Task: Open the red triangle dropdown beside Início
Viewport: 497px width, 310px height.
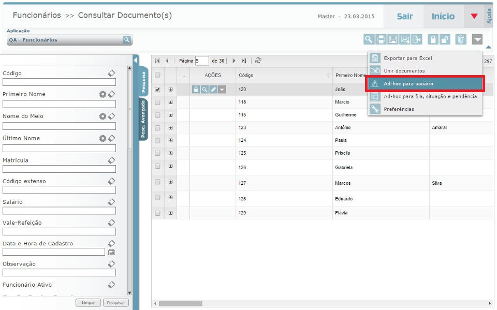Action: [x=474, y=17]
